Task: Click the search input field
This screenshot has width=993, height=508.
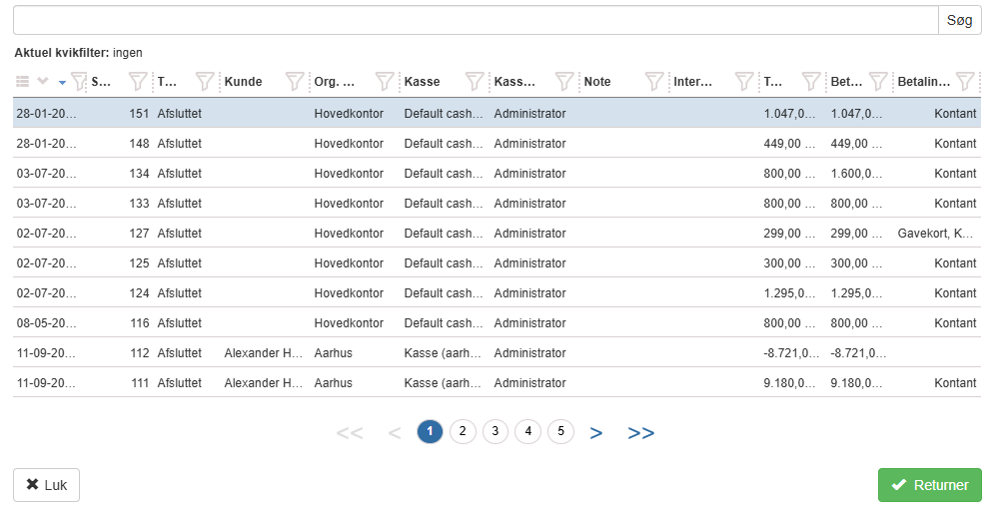Action: pyautogui.click(x=476, y=20)
